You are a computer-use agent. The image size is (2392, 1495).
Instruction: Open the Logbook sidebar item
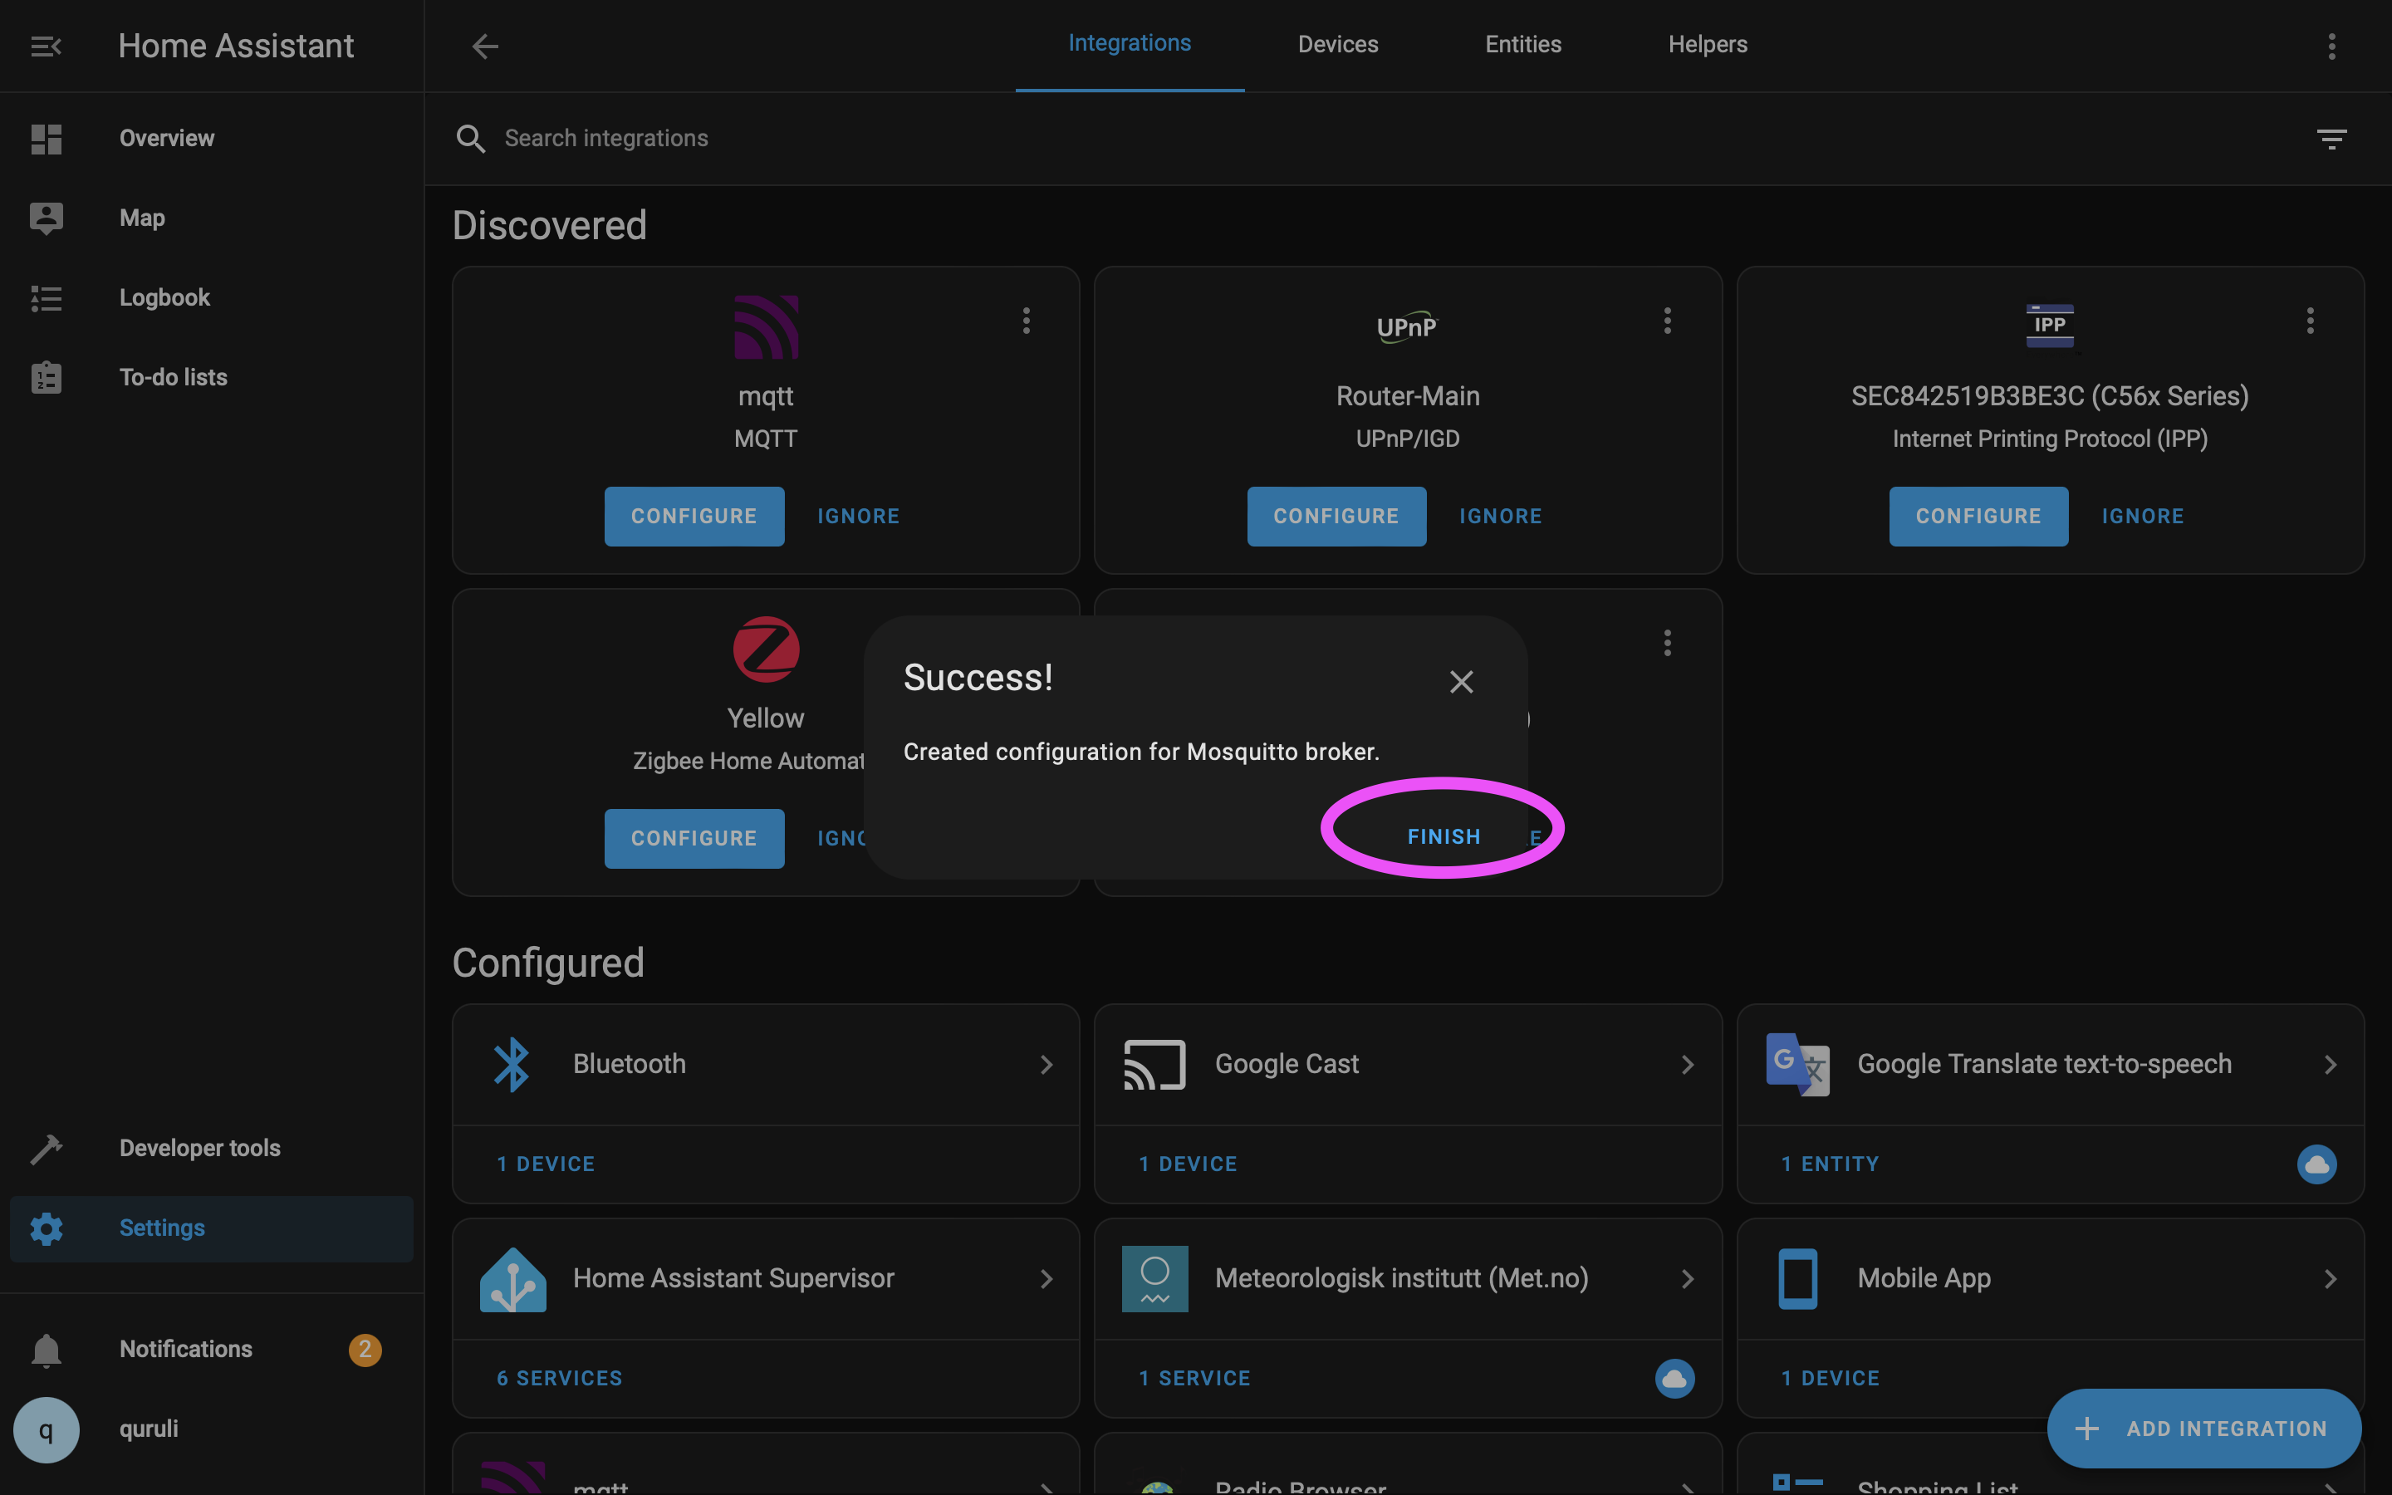[x=164, y=297]
